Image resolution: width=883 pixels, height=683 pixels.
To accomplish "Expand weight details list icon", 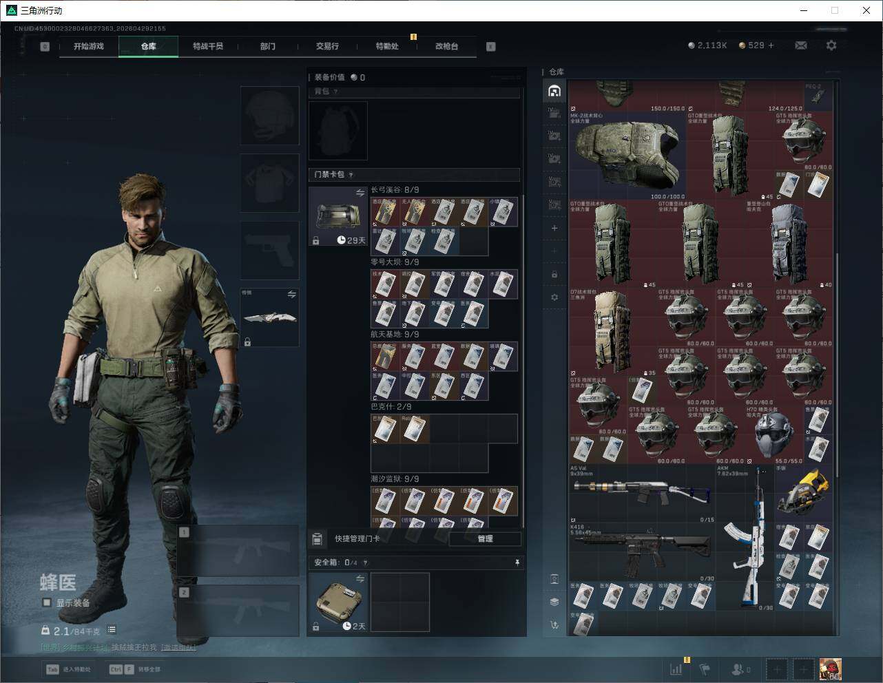I will (112, 630).
